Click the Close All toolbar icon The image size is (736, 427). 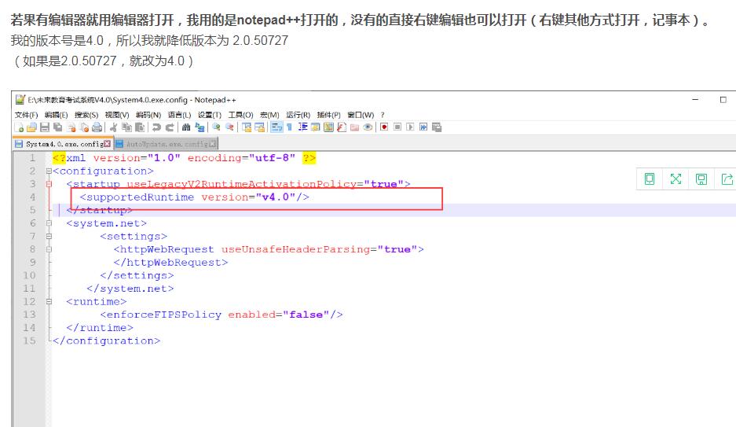click(x=84, y=127)
